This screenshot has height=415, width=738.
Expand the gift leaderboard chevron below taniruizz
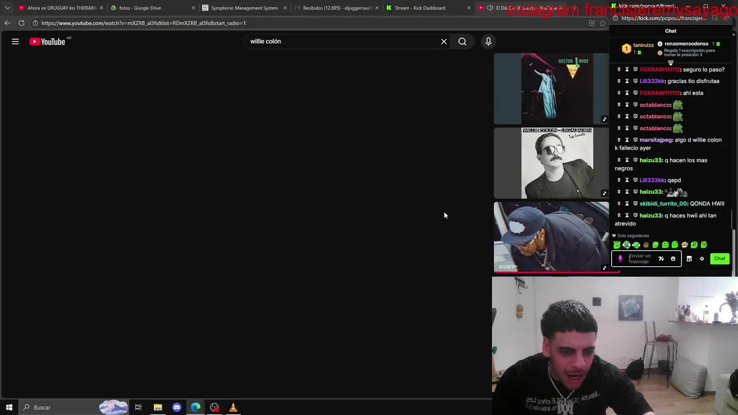pyautogui.click(x=671, y=63)
